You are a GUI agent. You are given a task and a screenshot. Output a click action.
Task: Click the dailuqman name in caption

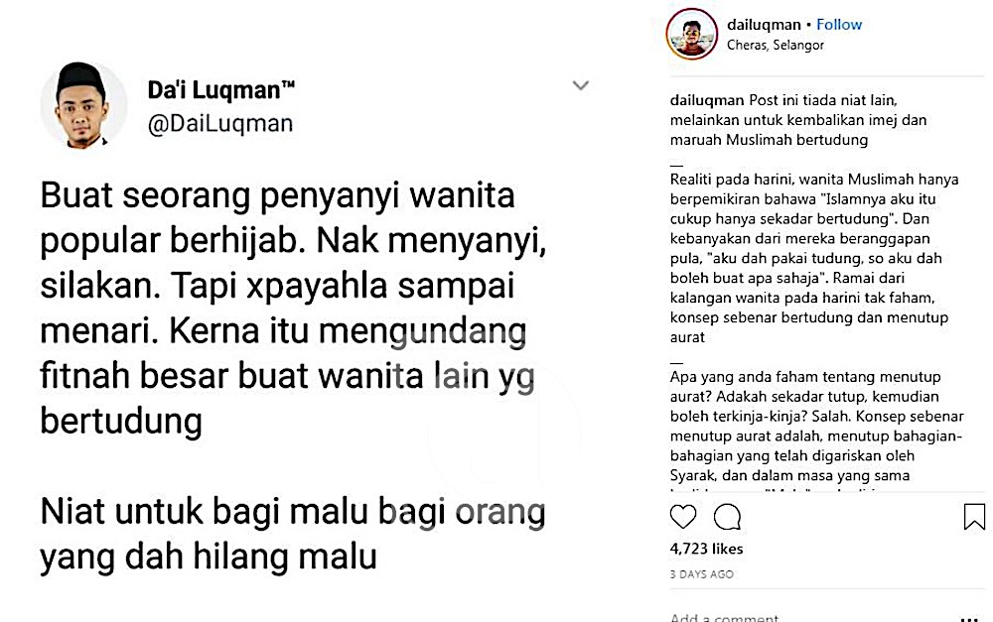707,100
